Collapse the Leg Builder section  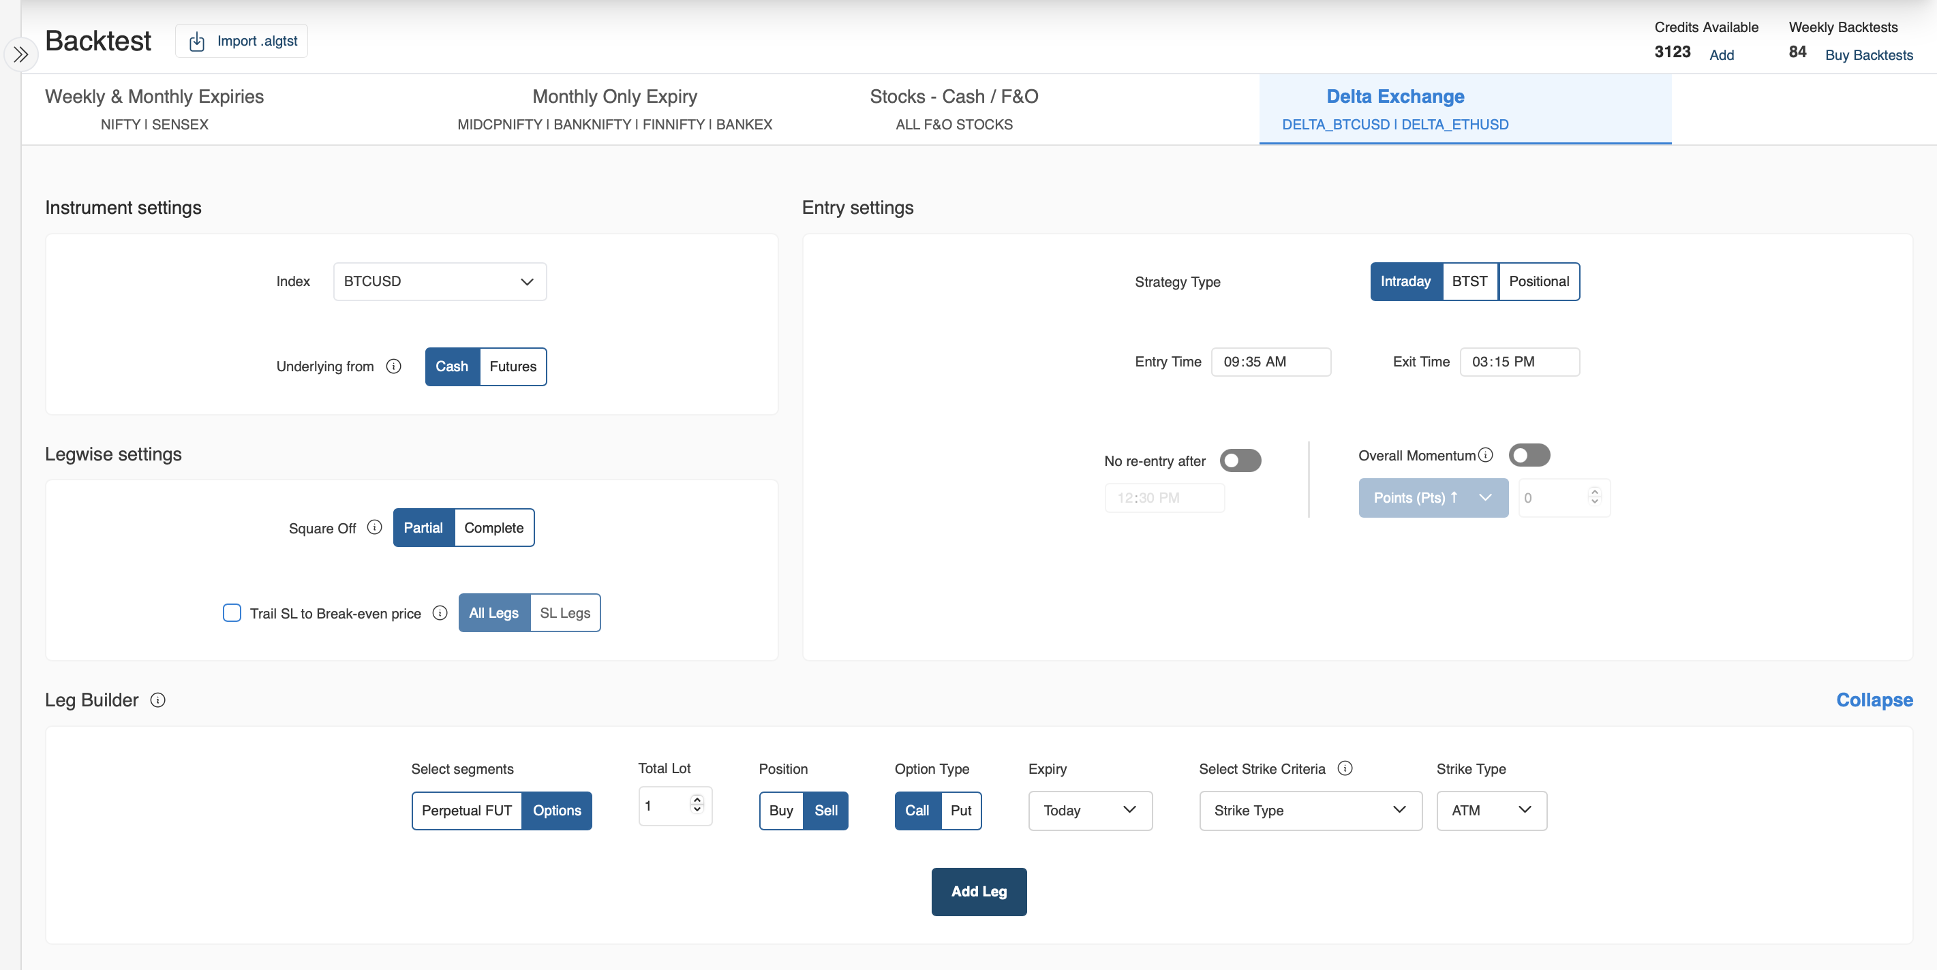1874,700
